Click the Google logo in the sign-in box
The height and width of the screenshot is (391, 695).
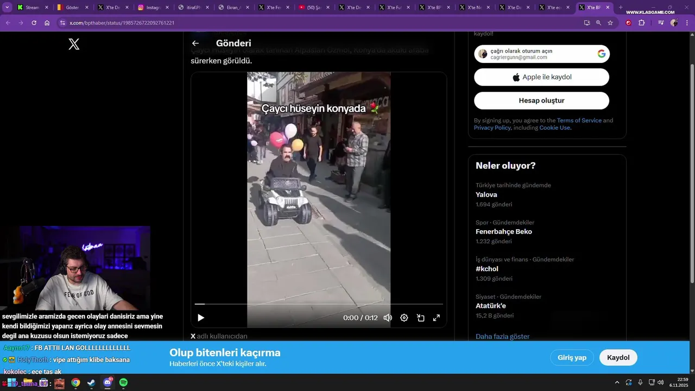coord(602,54)
